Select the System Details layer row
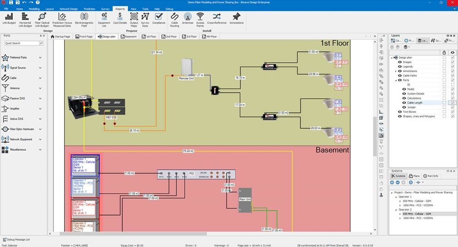 click(x=415, y=94)
